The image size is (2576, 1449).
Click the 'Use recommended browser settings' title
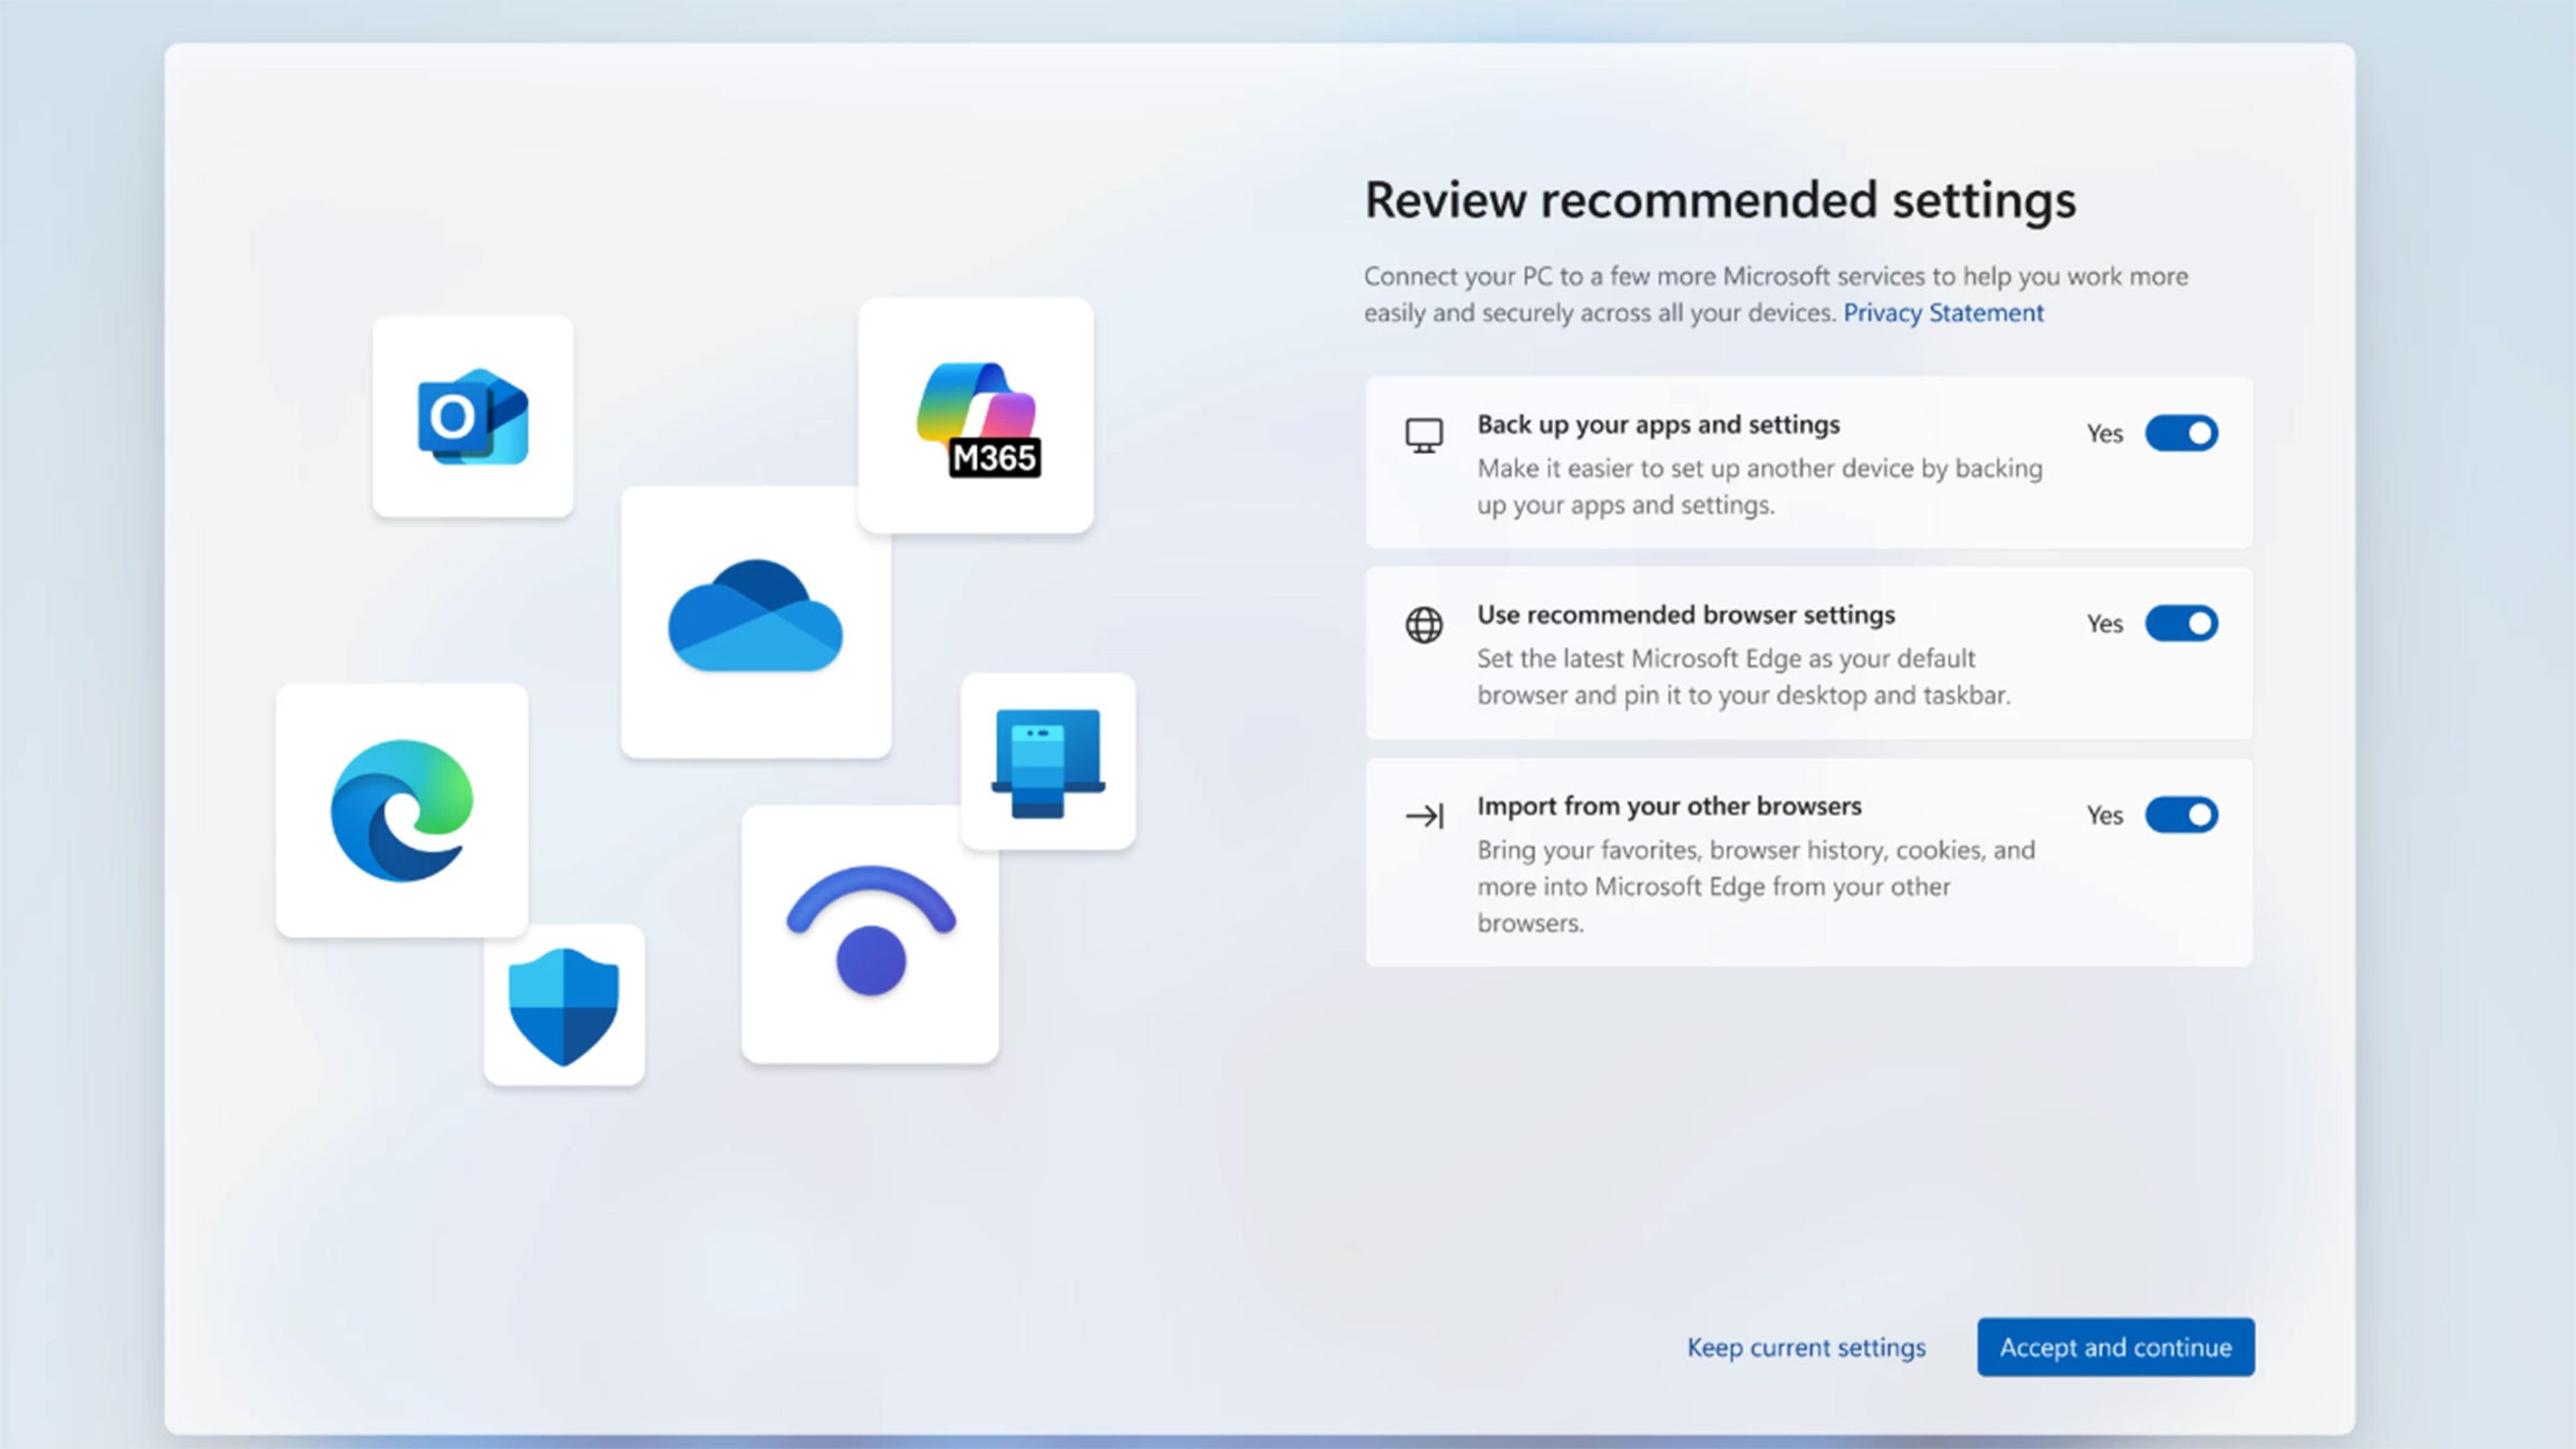(x=1686, y=615)
